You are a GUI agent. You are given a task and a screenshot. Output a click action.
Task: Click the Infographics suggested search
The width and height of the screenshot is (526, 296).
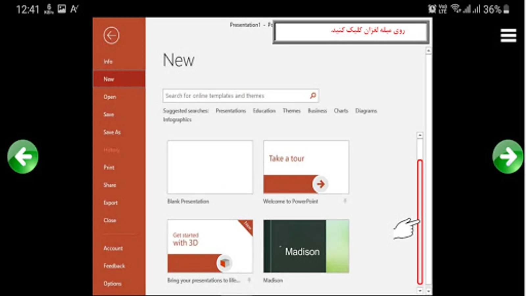pos(177,120)
